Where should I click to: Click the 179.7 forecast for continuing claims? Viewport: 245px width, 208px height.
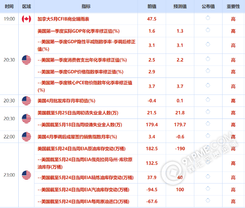(x=180, y=125)
